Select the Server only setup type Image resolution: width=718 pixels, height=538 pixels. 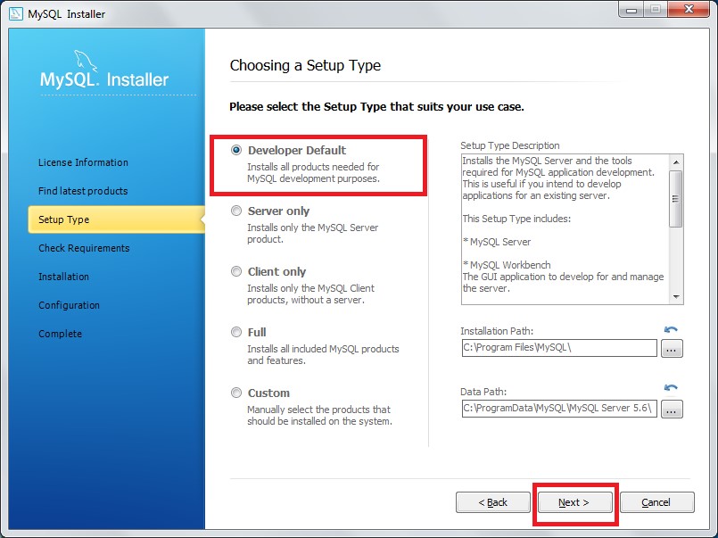coord(236,211)
